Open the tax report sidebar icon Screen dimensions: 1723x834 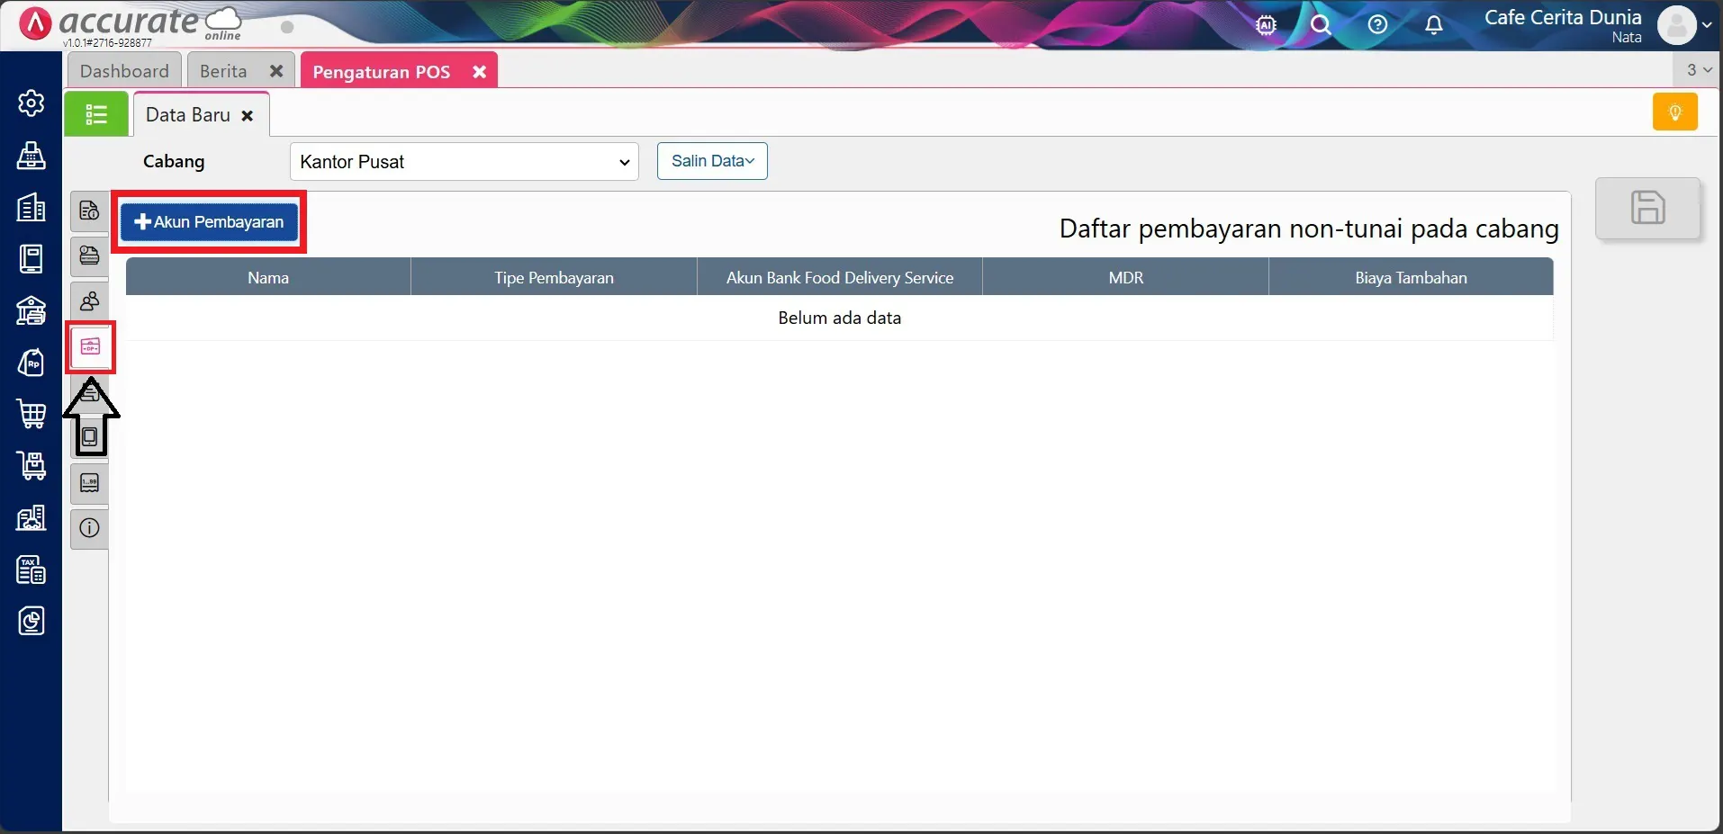point(31,569)
